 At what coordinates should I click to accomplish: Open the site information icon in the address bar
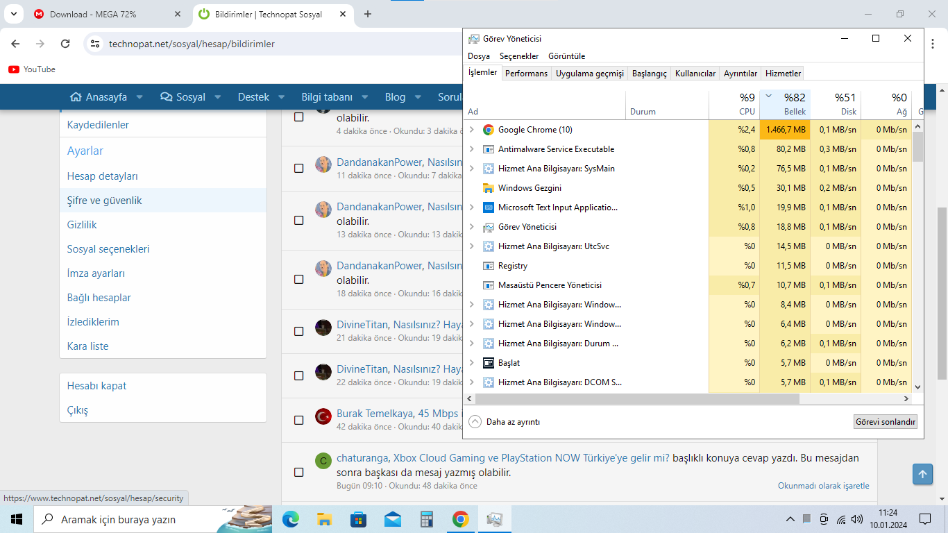(x=96, y=44)
